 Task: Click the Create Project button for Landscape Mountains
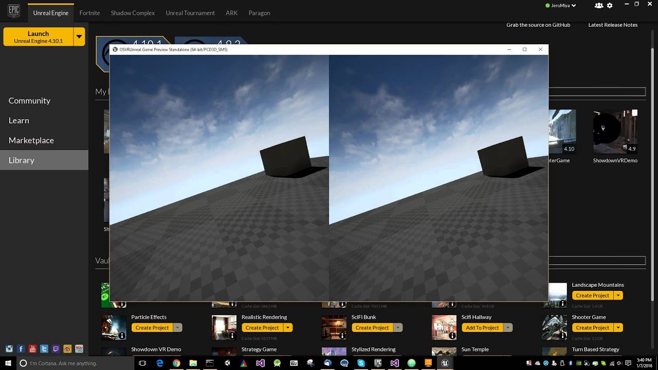click(x=592, y=295)
